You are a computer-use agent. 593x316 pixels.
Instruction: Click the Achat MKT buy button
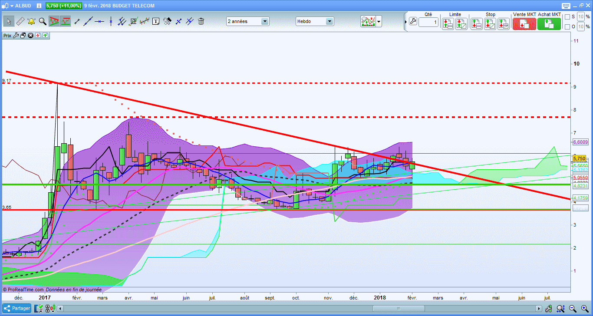pos(549,24)
